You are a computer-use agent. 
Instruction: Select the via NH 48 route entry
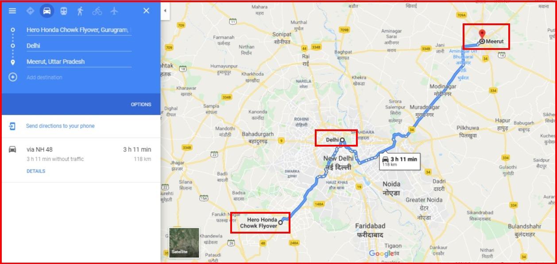coord(80,160)
